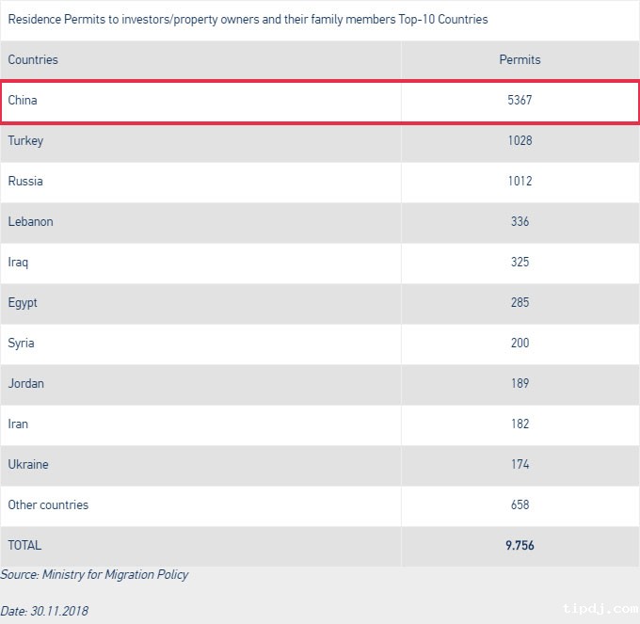
Task: Click Iraq's permit count 325
Action: click(x=520, y=262)
